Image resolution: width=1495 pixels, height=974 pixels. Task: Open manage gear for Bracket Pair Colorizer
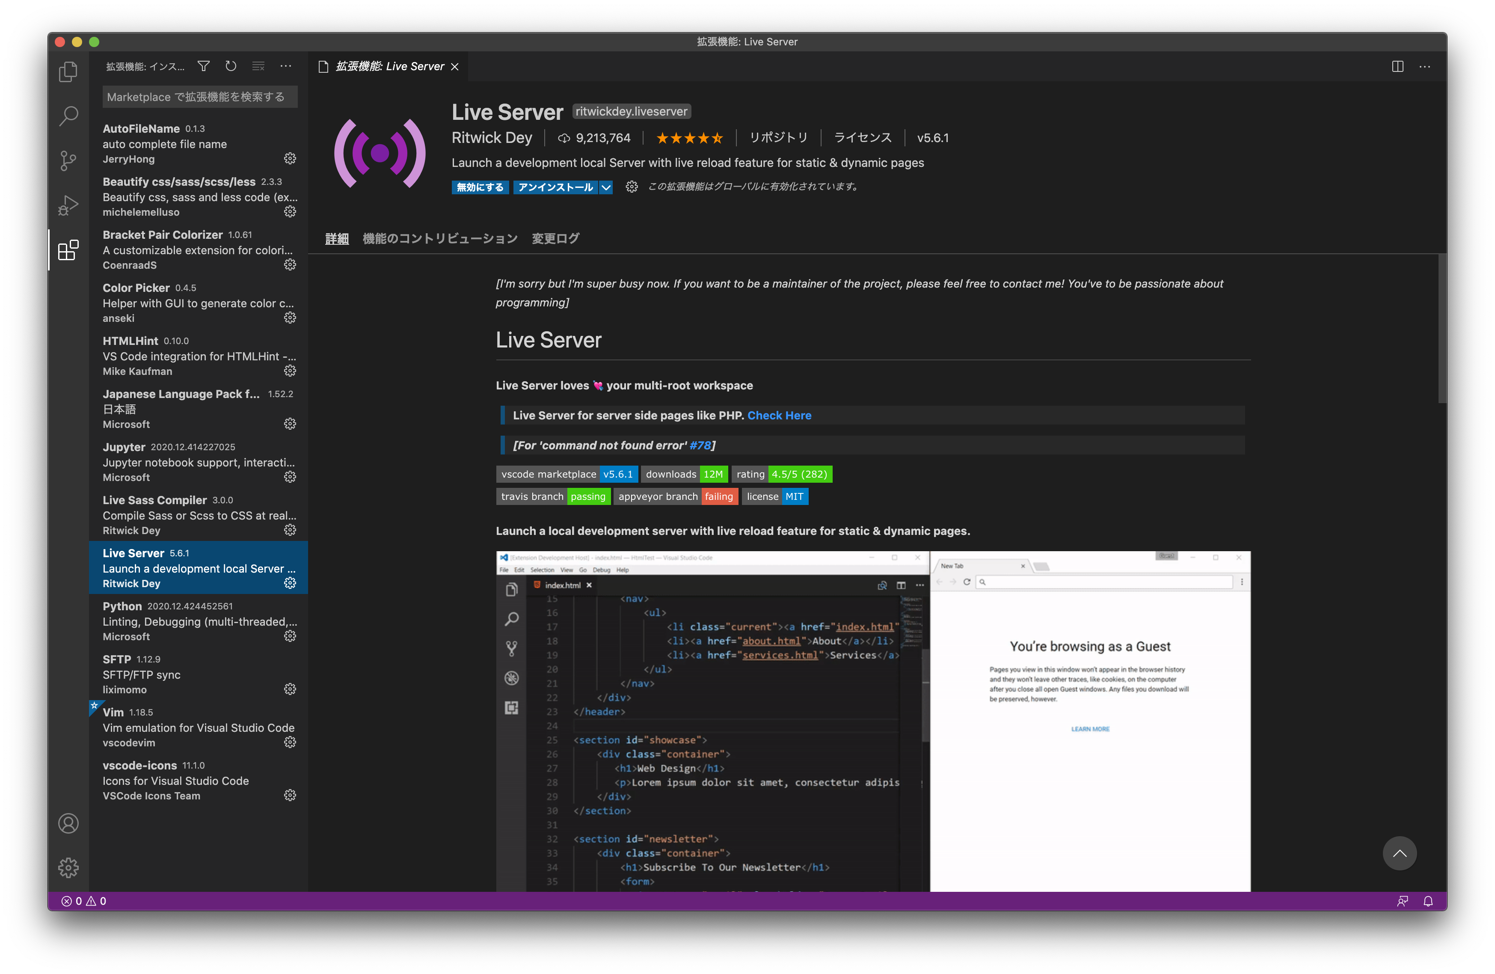[290, 264]
